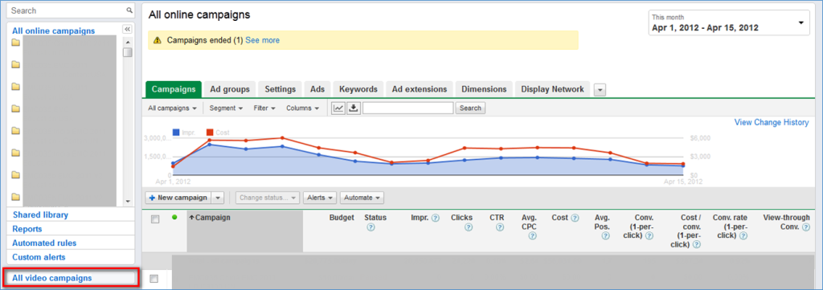Click the New campaign button
This screenshot has height=290, width=823.
[178, 198]
